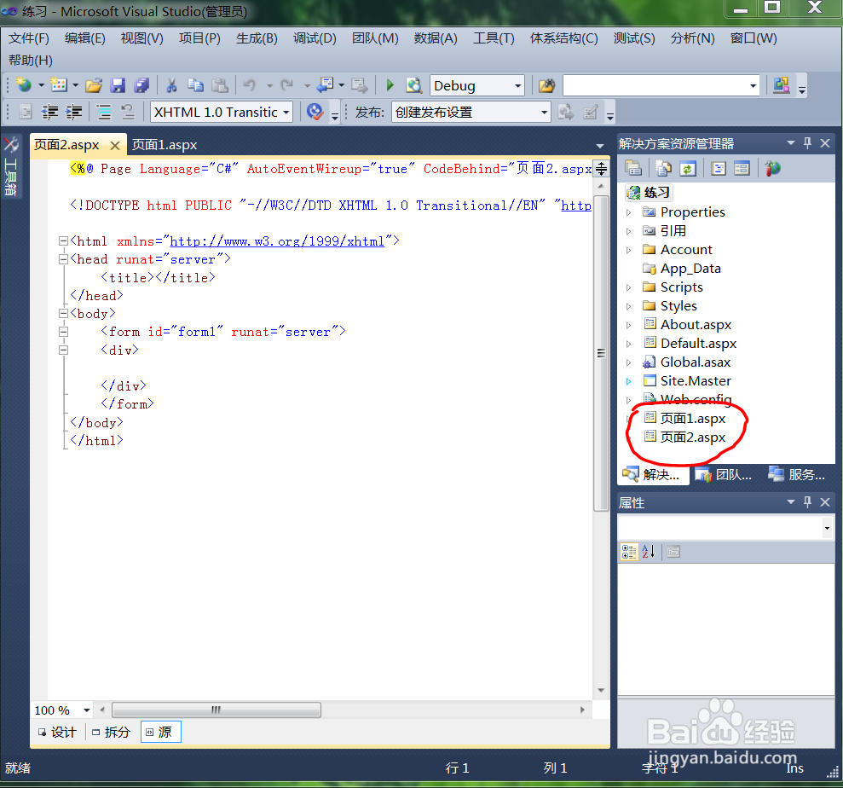Click the Categorized button in Properties panel

point(629,551)
